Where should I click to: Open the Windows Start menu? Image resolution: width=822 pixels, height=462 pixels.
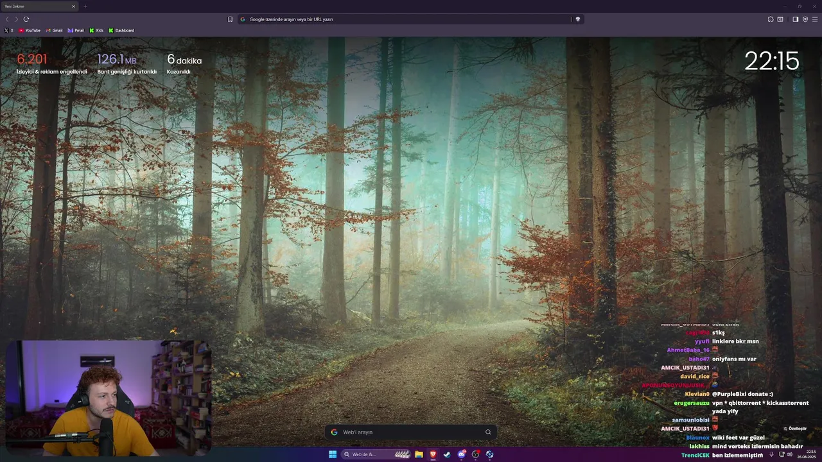[x=333, y=454]
